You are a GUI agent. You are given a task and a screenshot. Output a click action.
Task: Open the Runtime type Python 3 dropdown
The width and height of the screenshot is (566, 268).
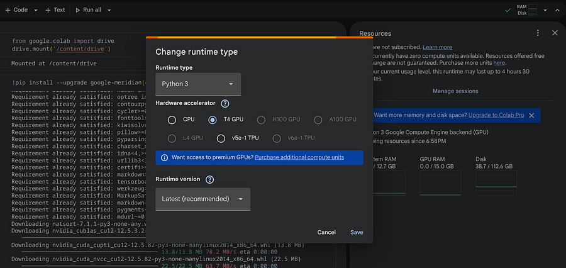[x=198, y=84]
